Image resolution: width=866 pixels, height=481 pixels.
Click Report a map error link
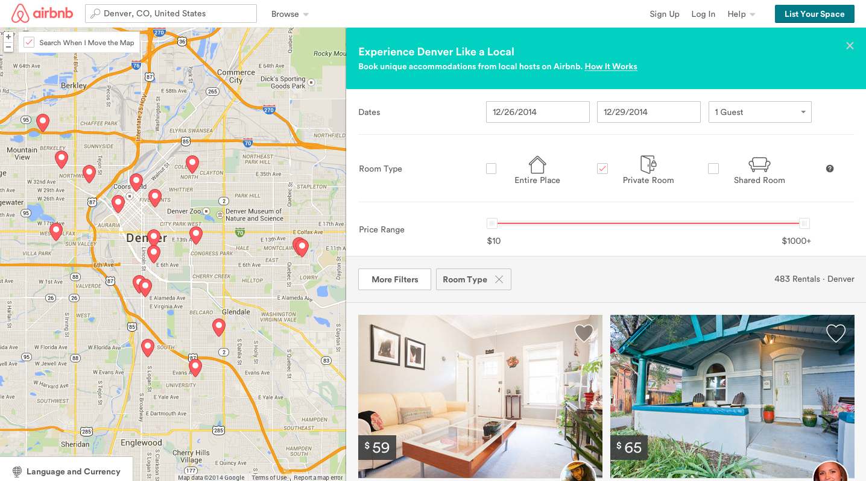click(x=318, y=478)
